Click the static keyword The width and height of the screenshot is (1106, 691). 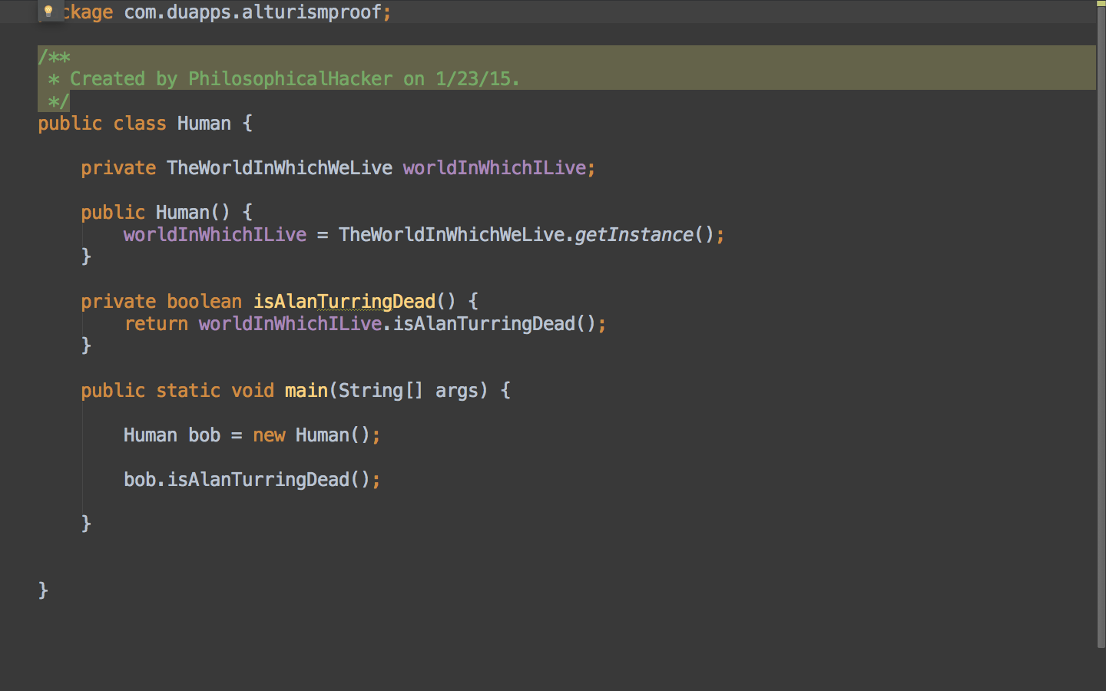(188, 391)
